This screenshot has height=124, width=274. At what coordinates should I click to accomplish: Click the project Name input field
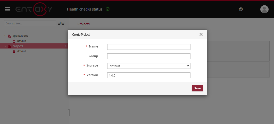[148, 47]
